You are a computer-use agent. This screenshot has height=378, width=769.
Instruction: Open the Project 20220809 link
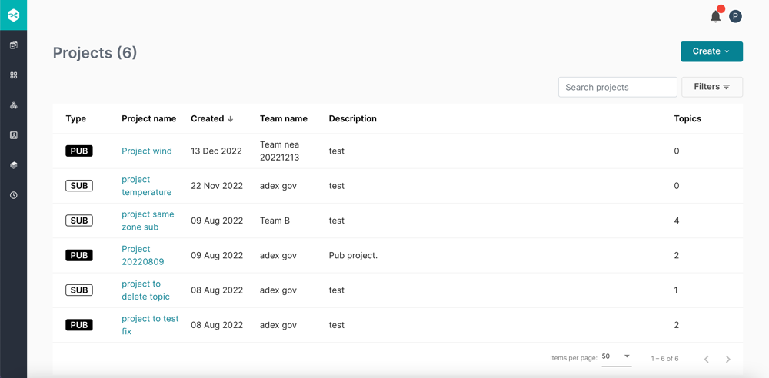pyautogui.click(x=142, y=255)
